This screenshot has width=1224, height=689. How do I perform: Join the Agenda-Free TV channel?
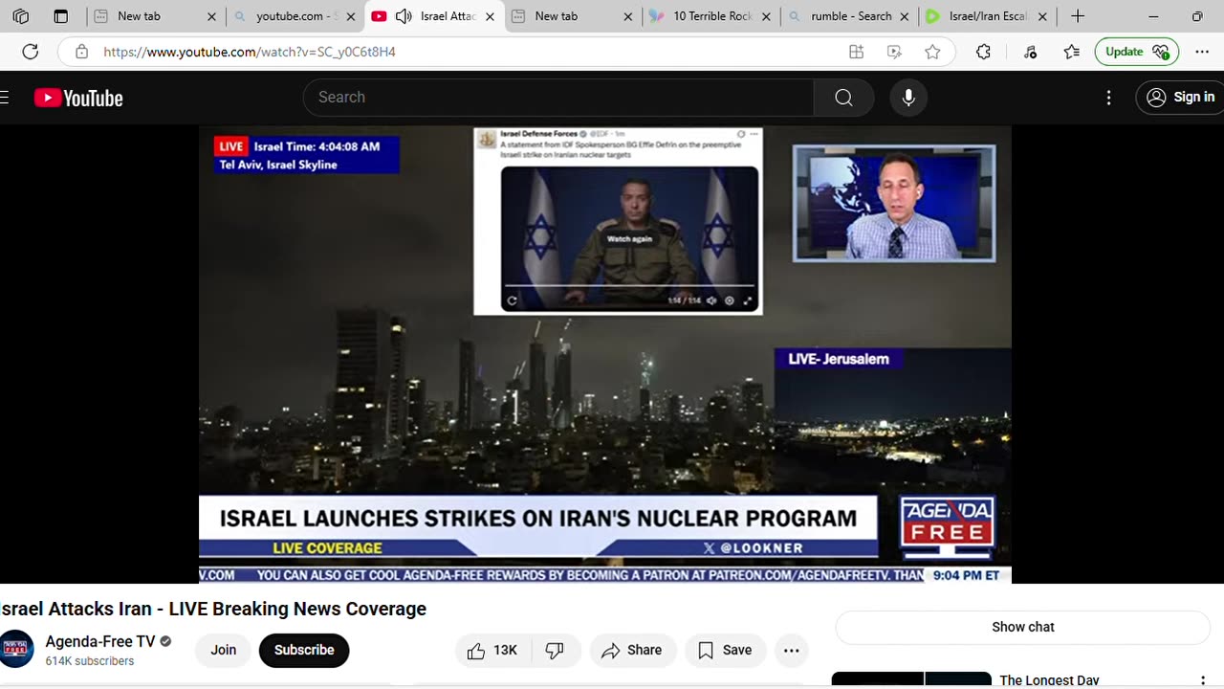click(x=223, y=651)
